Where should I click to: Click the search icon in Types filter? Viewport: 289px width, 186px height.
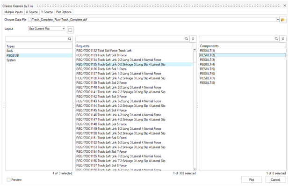[x=70, y=39]
